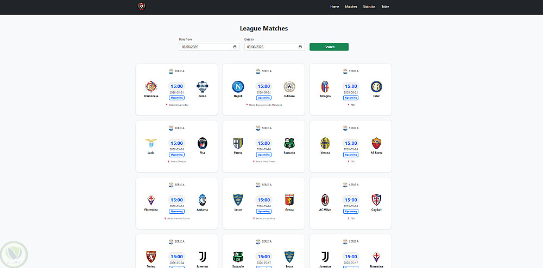543x268 pixels.
Task: Click the Napoli club crest
Action: click(x=238, y=86)
